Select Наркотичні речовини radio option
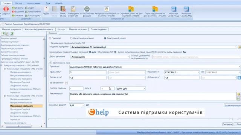This screenshot has width=241, height=135. coord(71,38)
